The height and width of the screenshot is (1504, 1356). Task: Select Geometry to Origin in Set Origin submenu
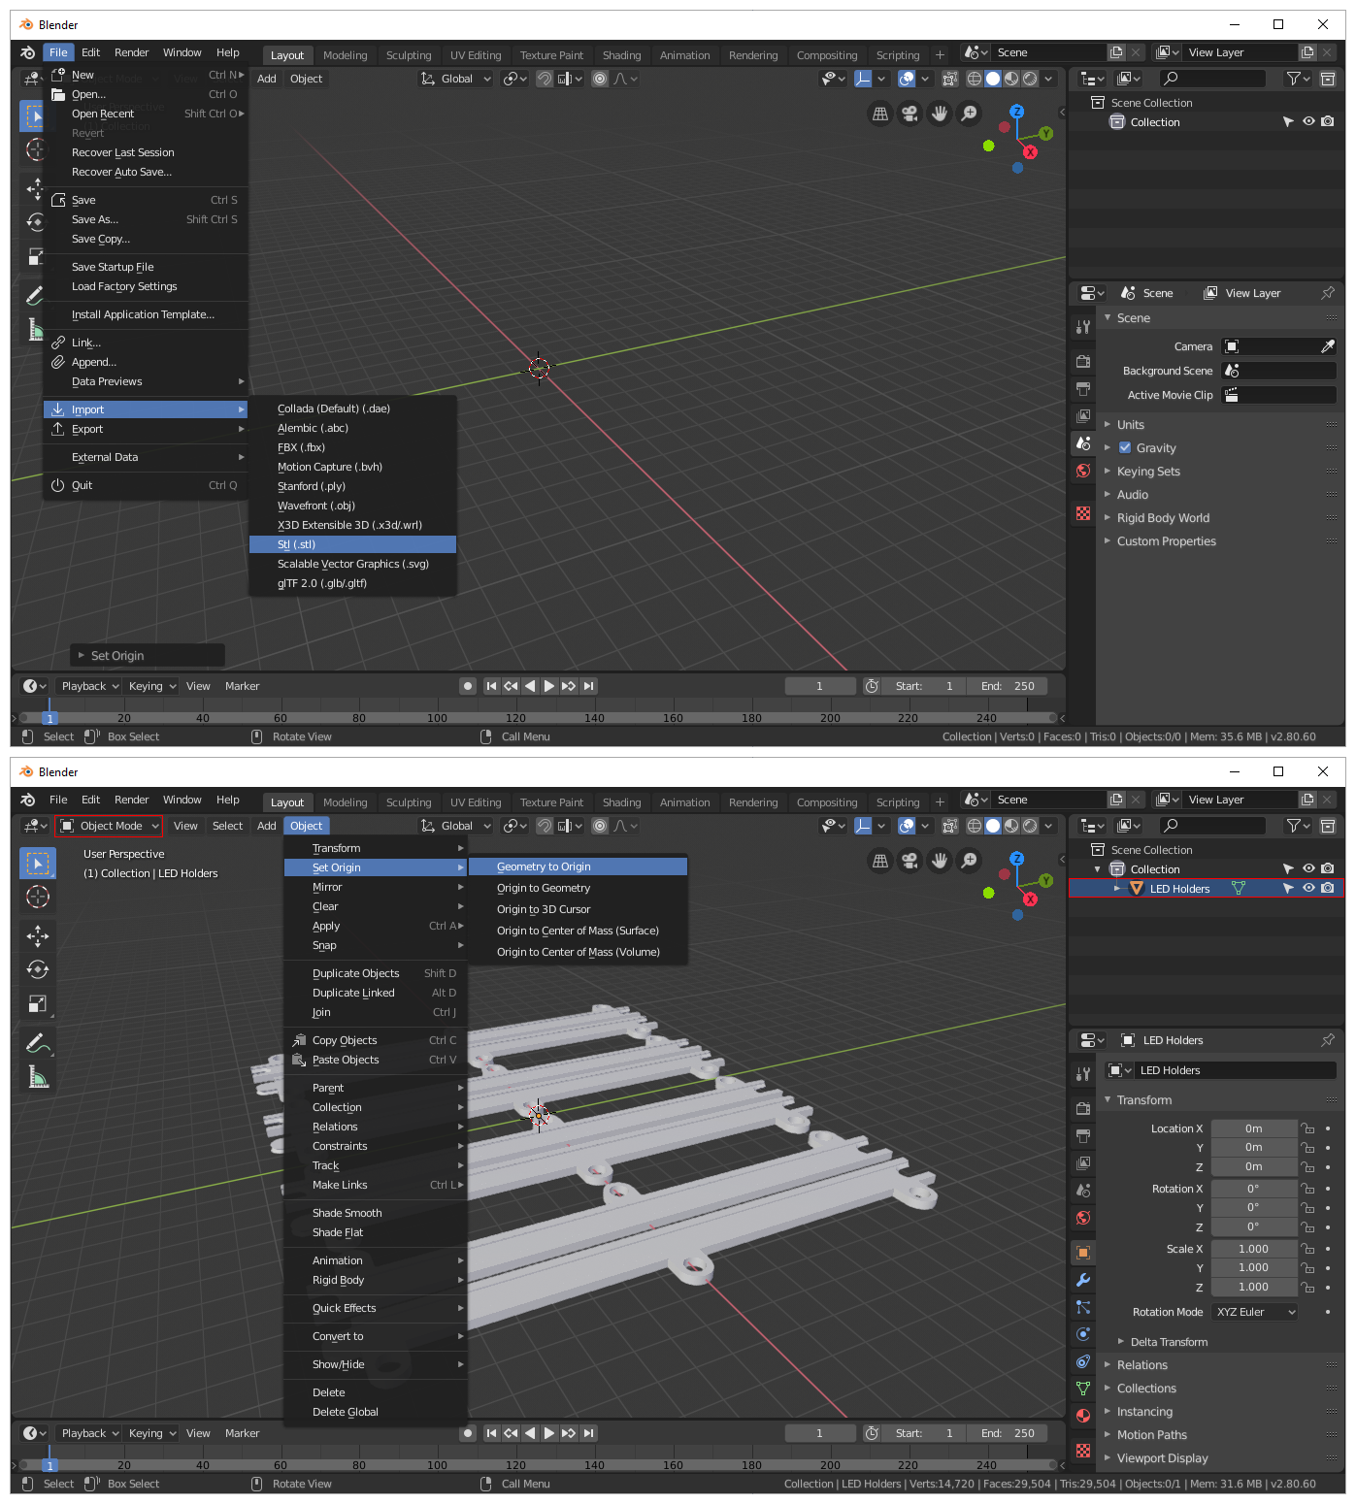click(x=578, y=866)
